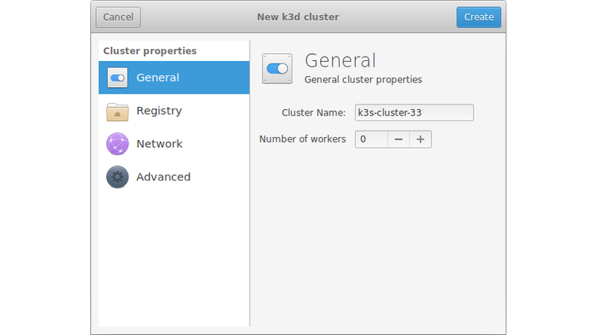
Task: Increase the number of workers with plus
Action: click(420, 139)
